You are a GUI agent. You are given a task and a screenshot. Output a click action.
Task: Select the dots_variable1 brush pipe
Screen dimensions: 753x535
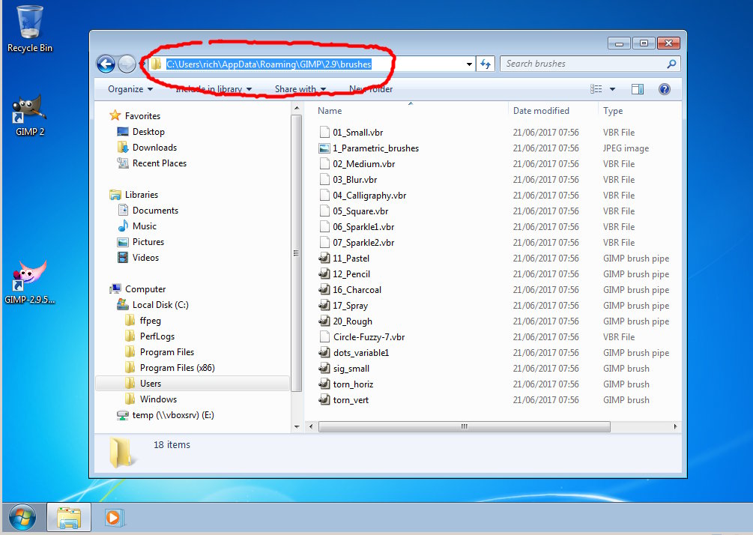tap(360, 352)
